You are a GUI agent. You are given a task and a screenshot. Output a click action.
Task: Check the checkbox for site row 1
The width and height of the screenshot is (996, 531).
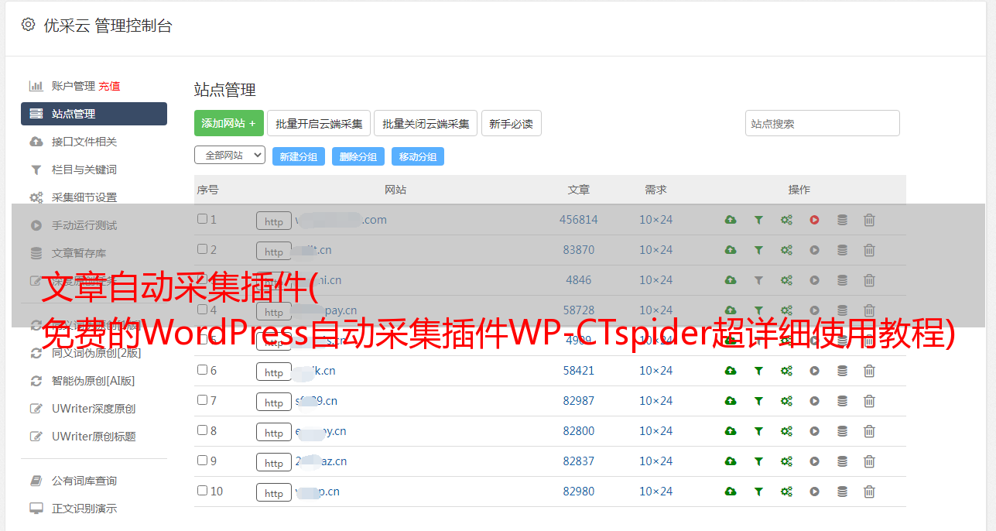pos(202,219)
